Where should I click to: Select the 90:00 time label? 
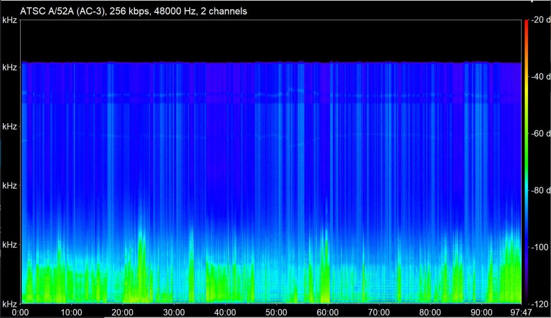[481, 312]
